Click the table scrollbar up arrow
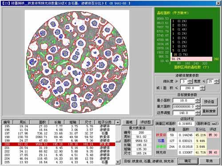Screen dimensions: 222x166 tap(118, 123)
